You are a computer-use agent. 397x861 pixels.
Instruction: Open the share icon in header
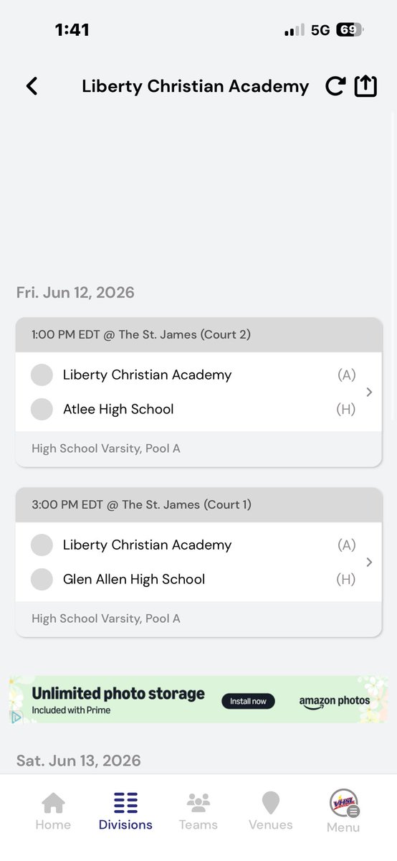(365, 85)
